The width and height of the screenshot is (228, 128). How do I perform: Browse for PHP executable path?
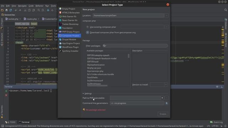(166, 98)
